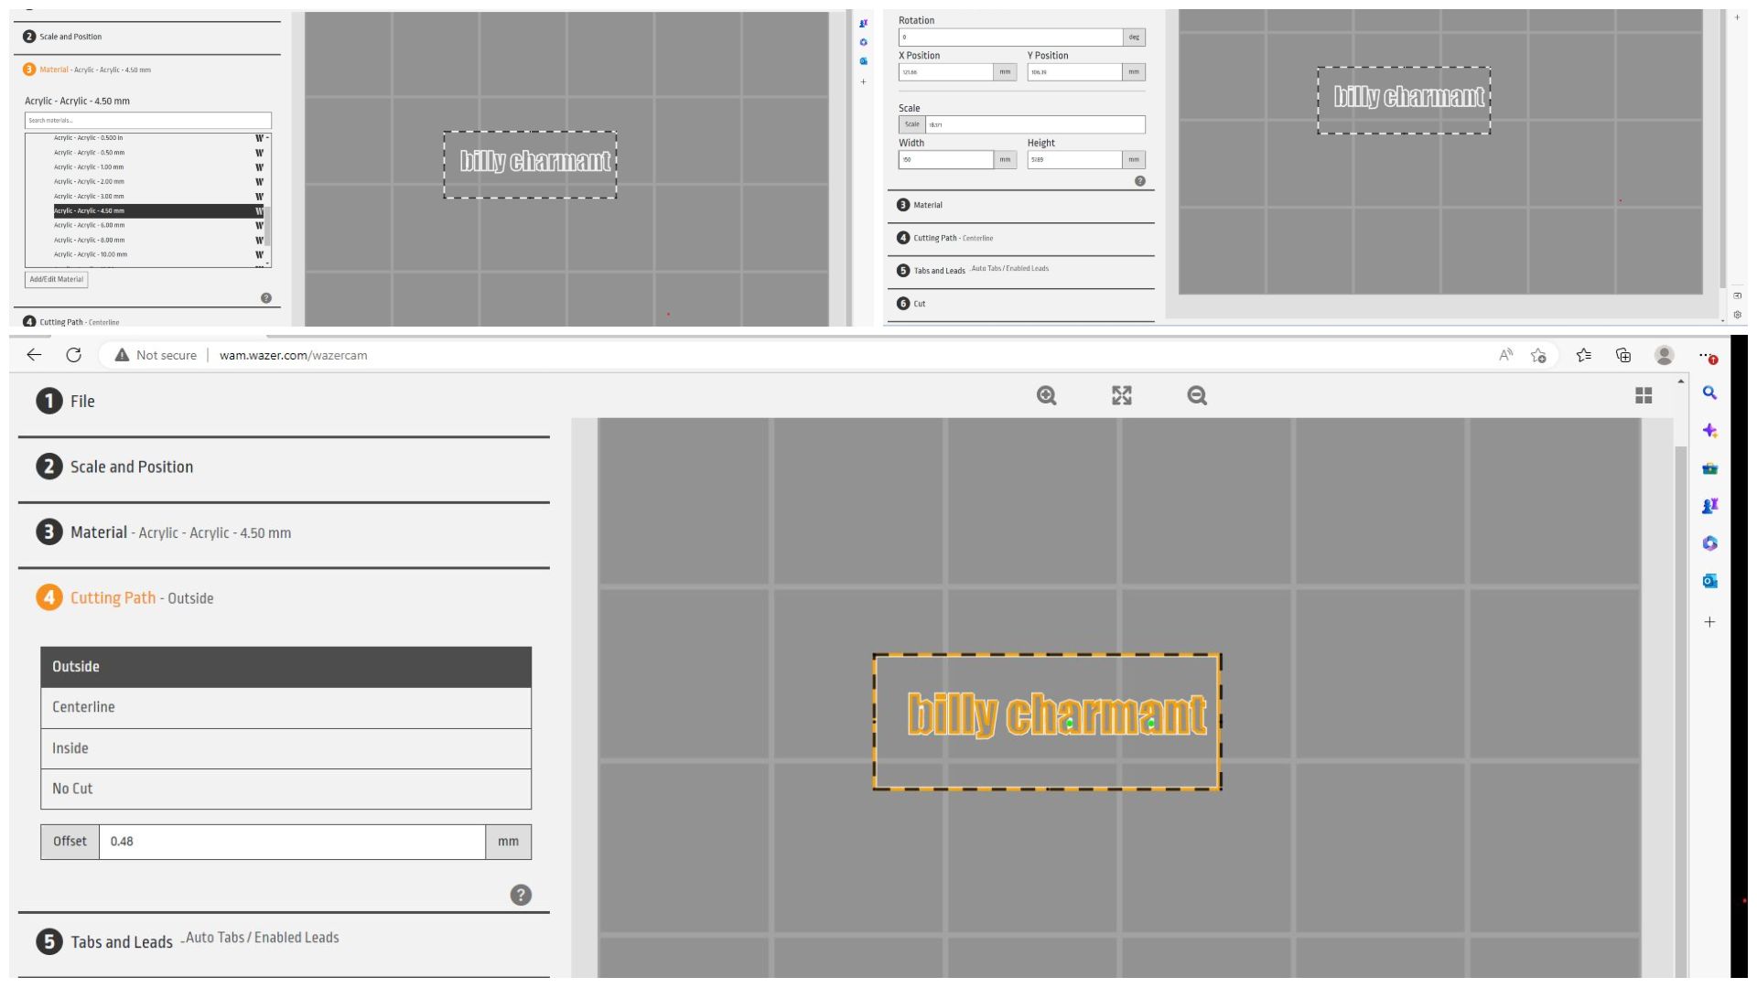Open the Favorites list icon
1757x988 pixels.
1583,355
